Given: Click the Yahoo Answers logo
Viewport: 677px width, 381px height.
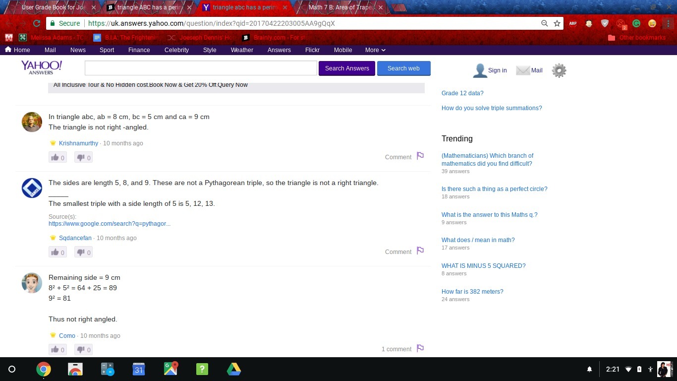Looking at the screenshot, I should (x=41, y=68).
